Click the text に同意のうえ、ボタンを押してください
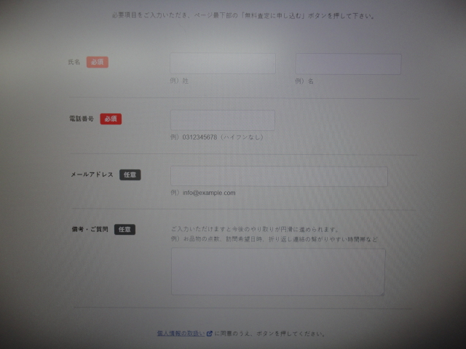Image resolution: width=466 pixels, height=349 pixels. point(269,334)
